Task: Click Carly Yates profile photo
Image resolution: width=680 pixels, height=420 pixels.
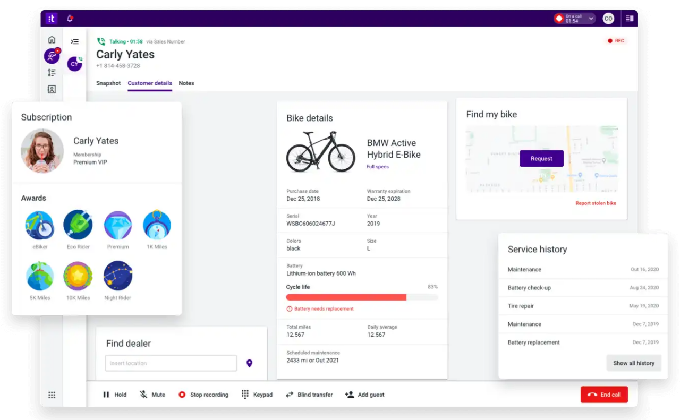Action: 42,151
